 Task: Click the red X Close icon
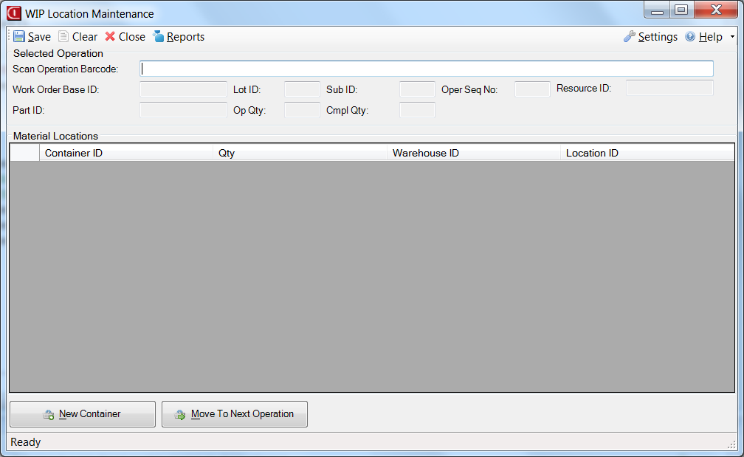click(110, 37)
